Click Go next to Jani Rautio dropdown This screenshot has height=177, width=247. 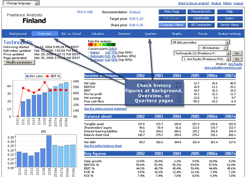click(x=237, y=59)
